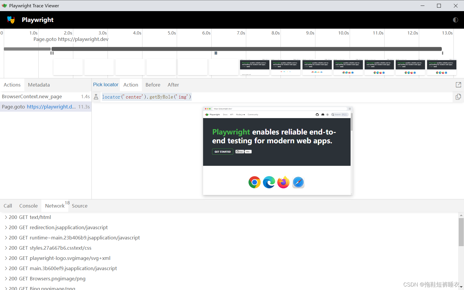Open snapshot in new window icon
This screenshot has width=464, height=290.
(458, 85)
